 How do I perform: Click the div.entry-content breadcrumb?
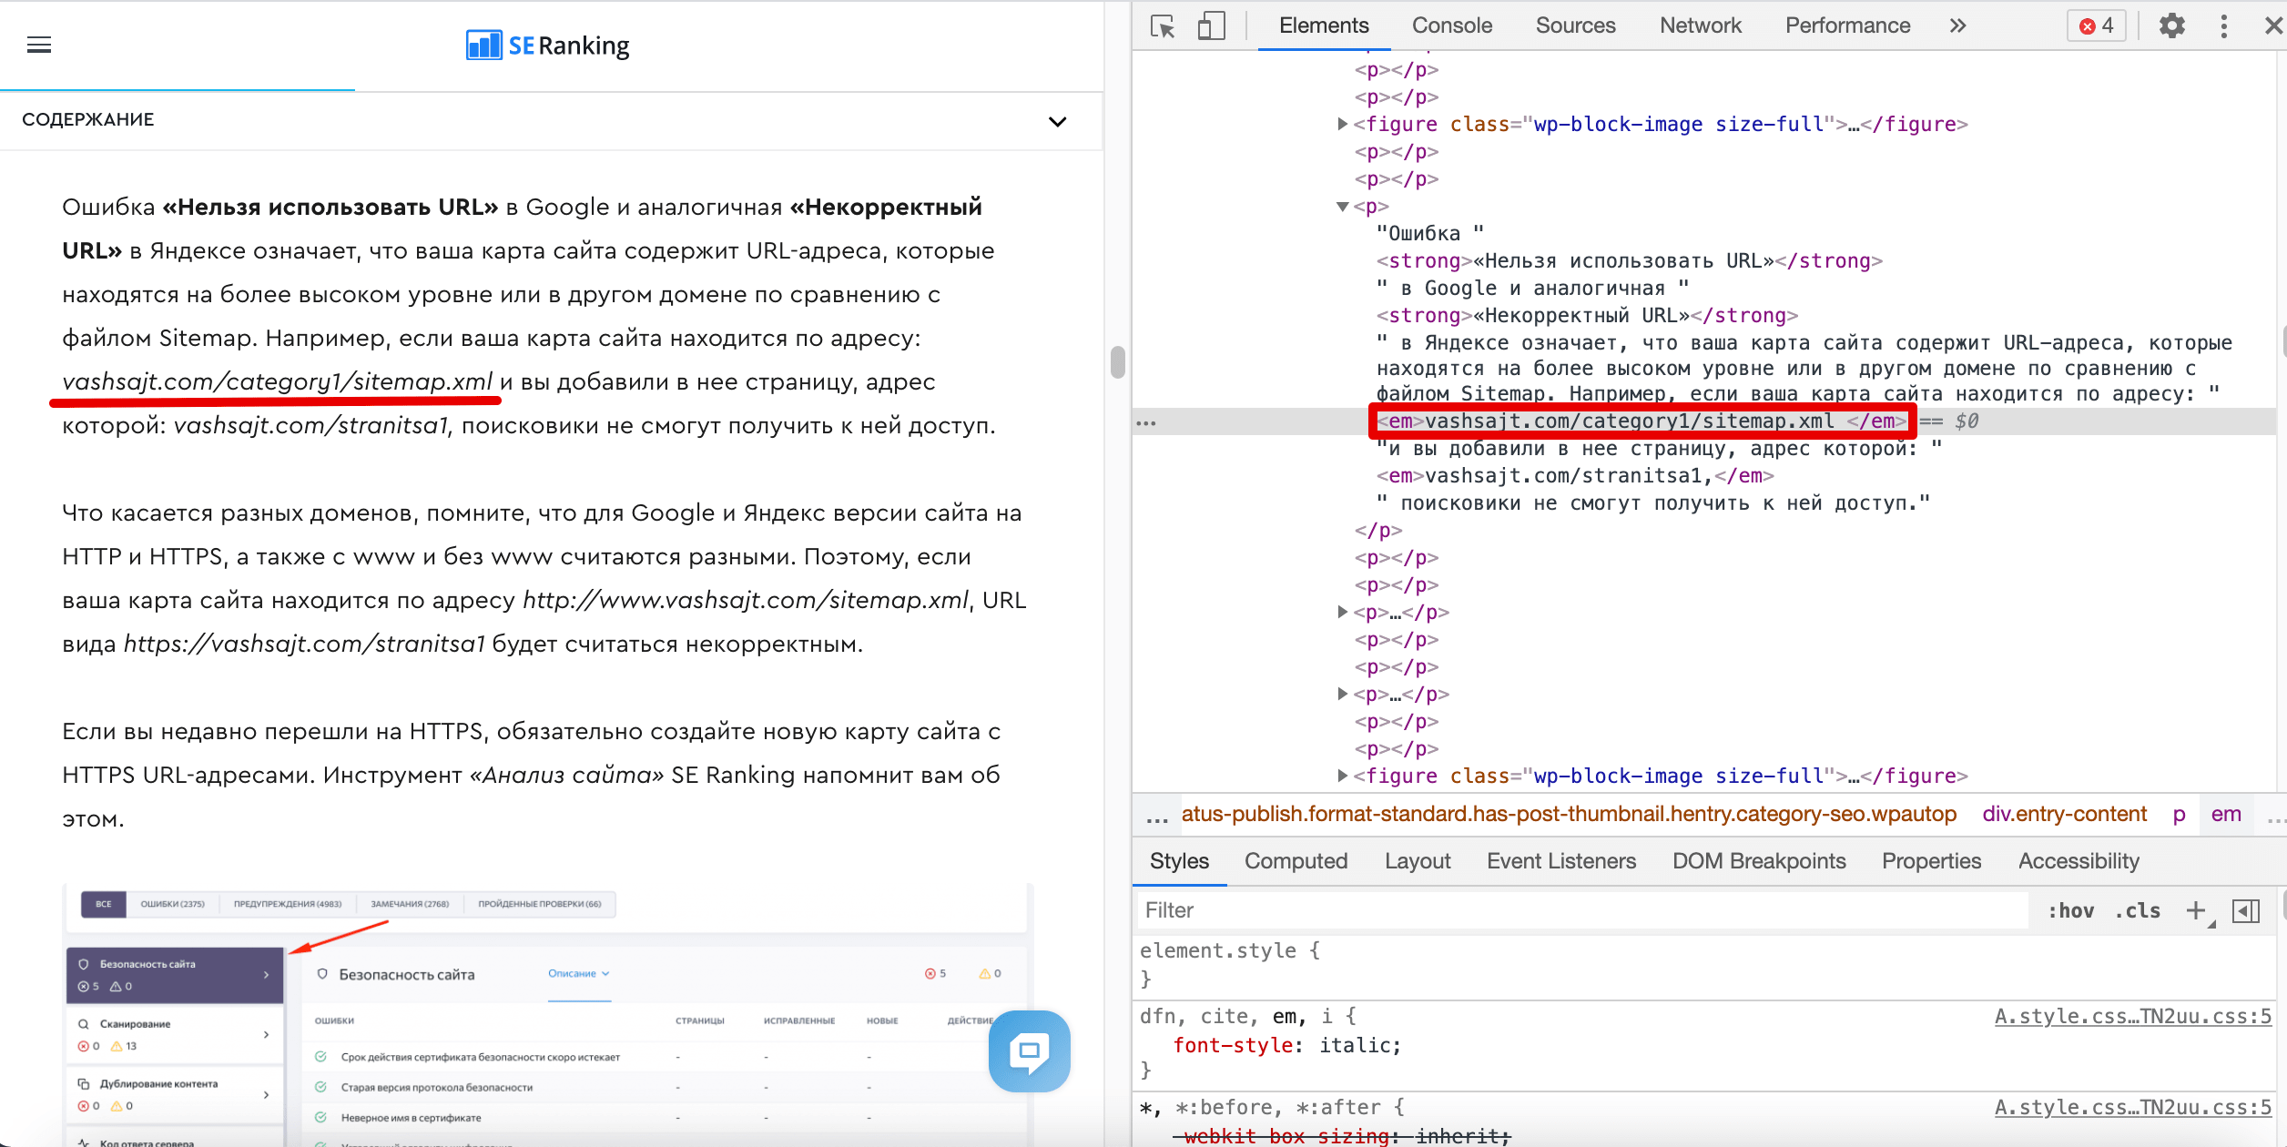click(x=2064, y=814)
